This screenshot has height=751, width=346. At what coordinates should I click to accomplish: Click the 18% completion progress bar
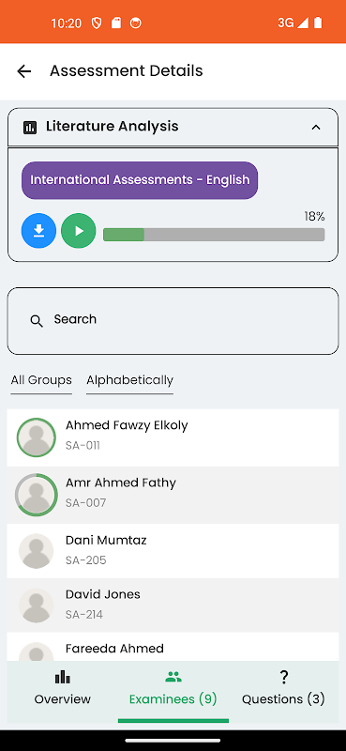pyautogui.click(x=214, y=235)
